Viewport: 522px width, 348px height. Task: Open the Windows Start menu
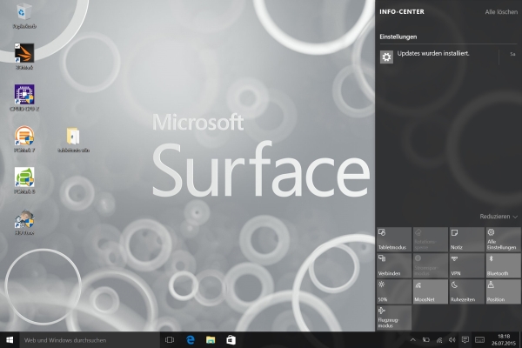(10, 339)
